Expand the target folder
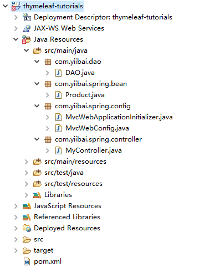The image size is (220, 267). [x=16, y=250]
